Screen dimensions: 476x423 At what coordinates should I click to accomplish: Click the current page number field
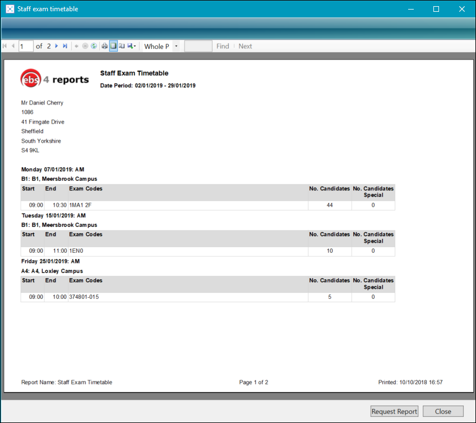point(26,46)
